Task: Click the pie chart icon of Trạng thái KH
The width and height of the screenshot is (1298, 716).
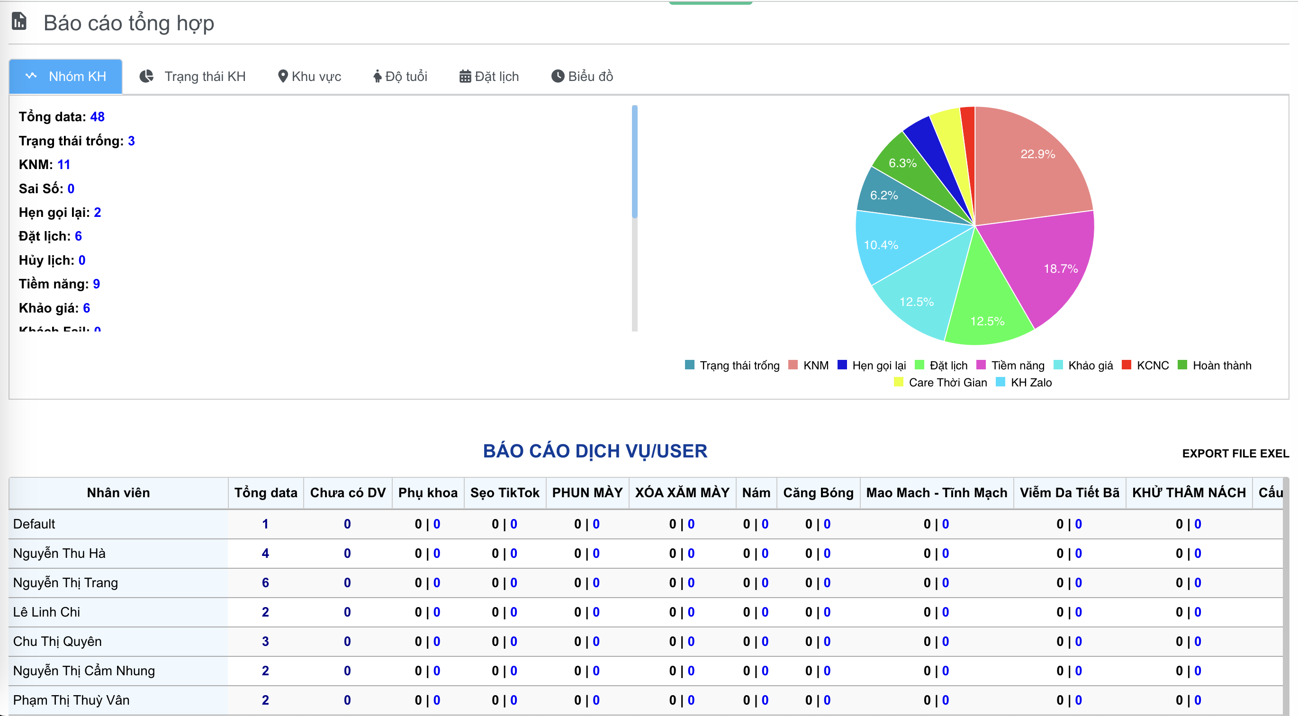Action: 147,76
